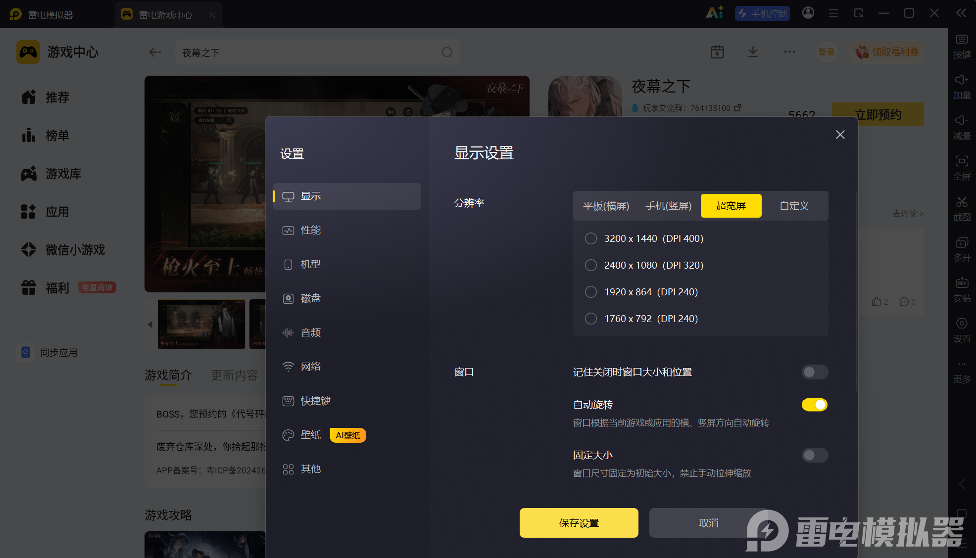Viewport: 976px width, 558px height.
Task: Open the downloads icon in game center
Action: [x=753, y=52]
